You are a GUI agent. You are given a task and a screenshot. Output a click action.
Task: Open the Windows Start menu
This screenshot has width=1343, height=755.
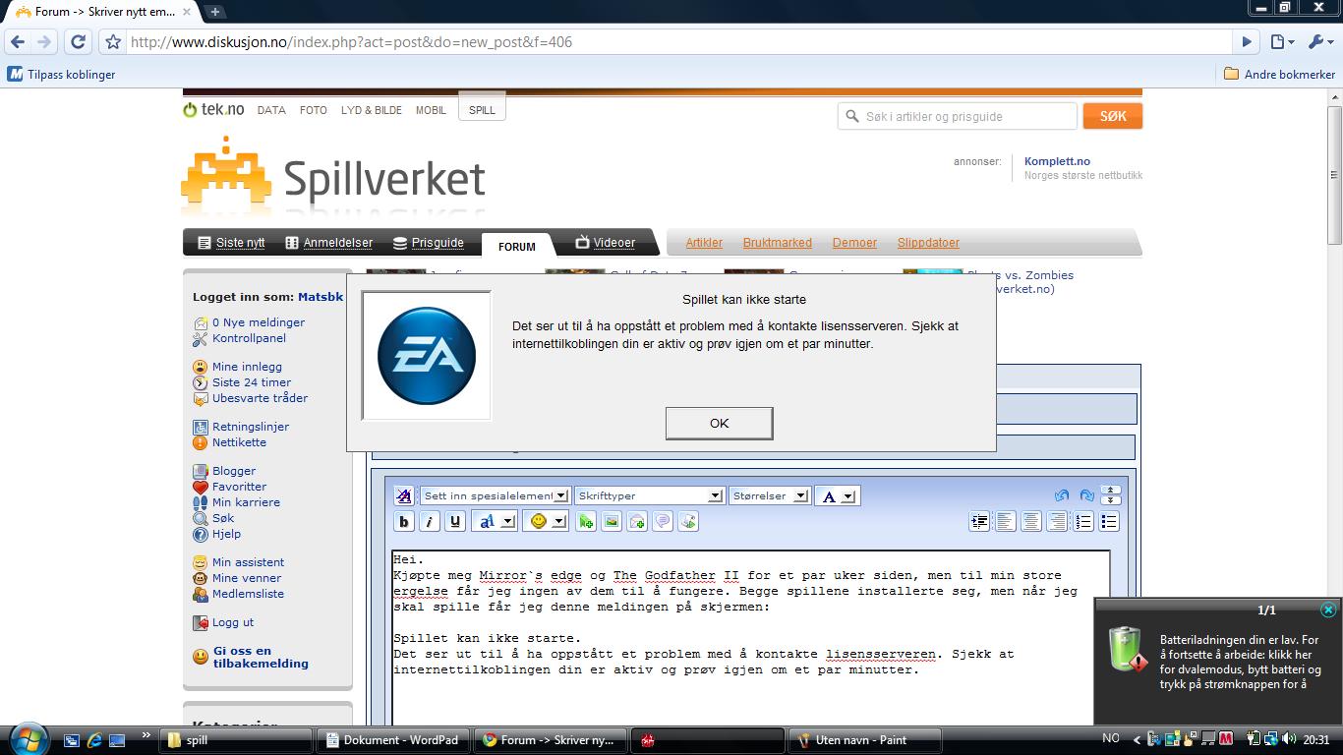27,738
